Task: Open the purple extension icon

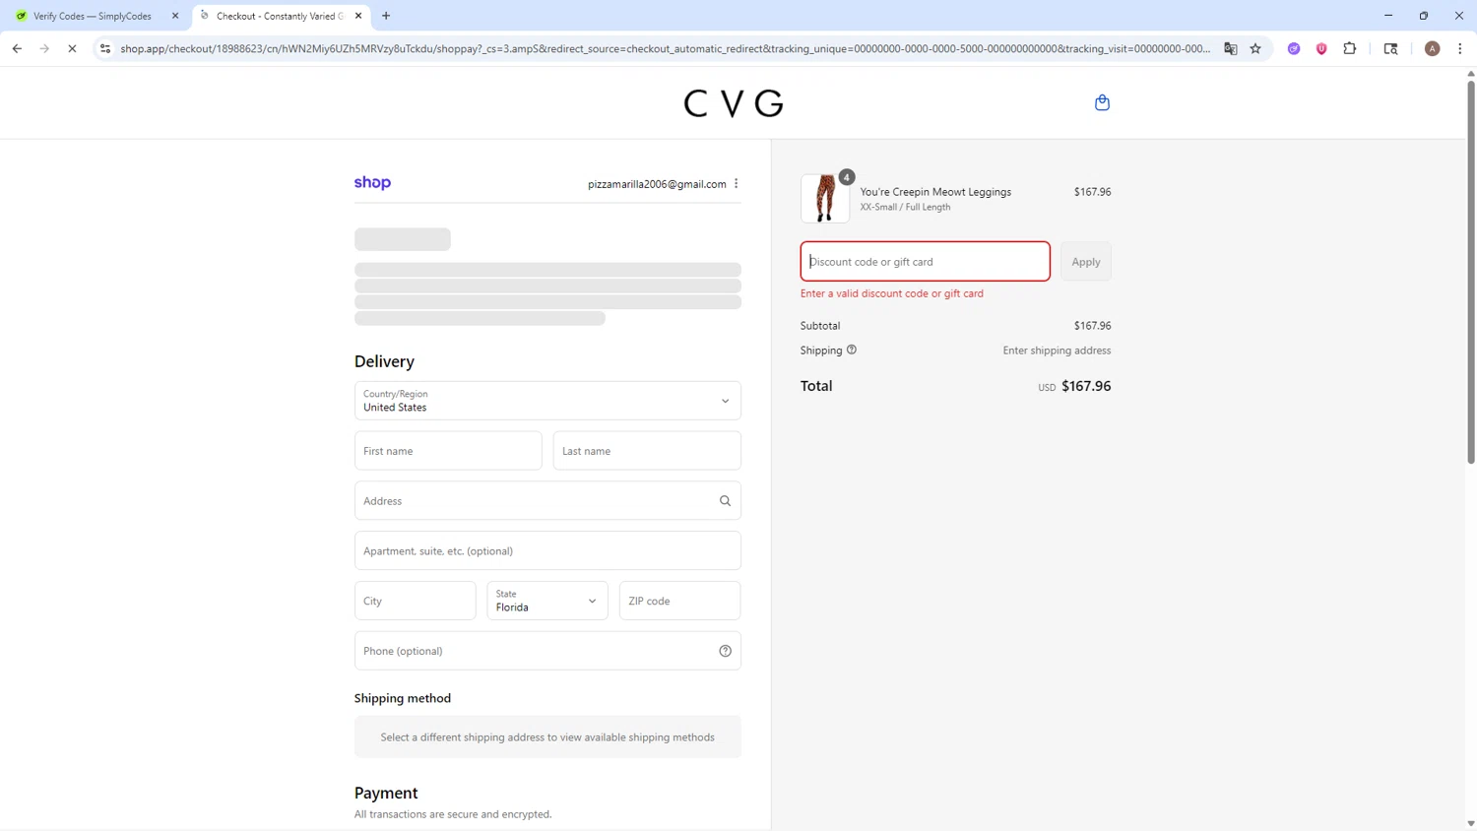Action: 1294,48
